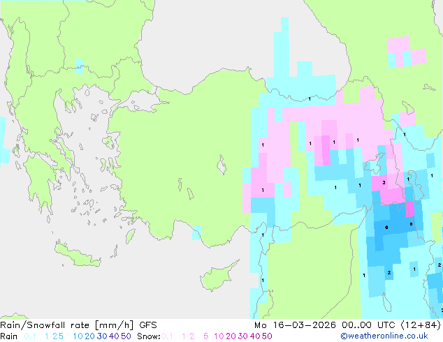Viewport: 443px width, 342px height.
Task: Pick the Snow legend value 5
Action: 206,336
